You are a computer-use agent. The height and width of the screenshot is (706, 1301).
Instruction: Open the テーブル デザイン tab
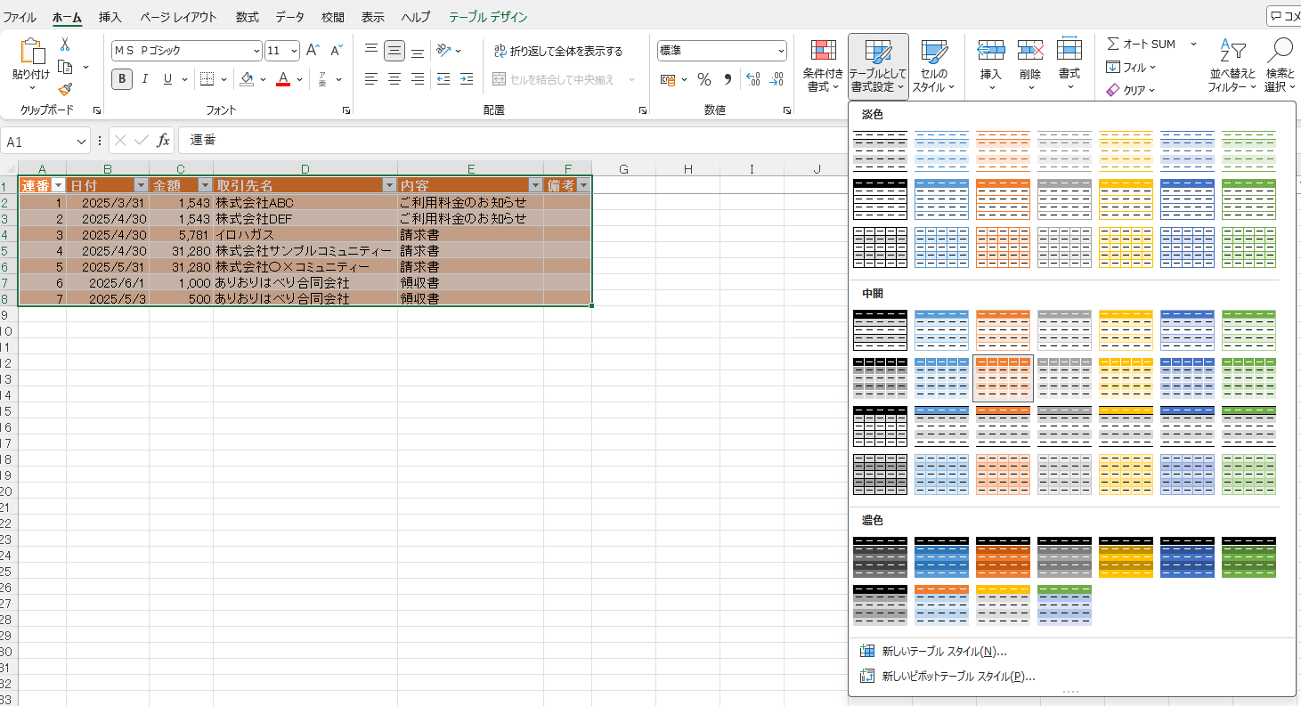(487, 17)
